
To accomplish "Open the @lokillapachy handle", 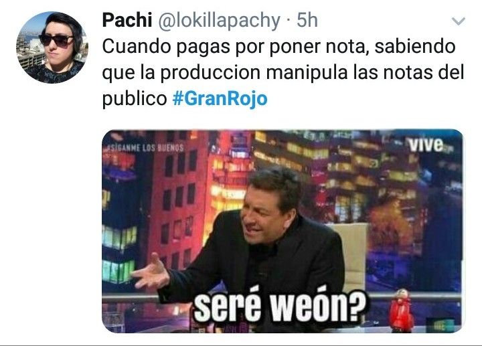I will (219, 21).
